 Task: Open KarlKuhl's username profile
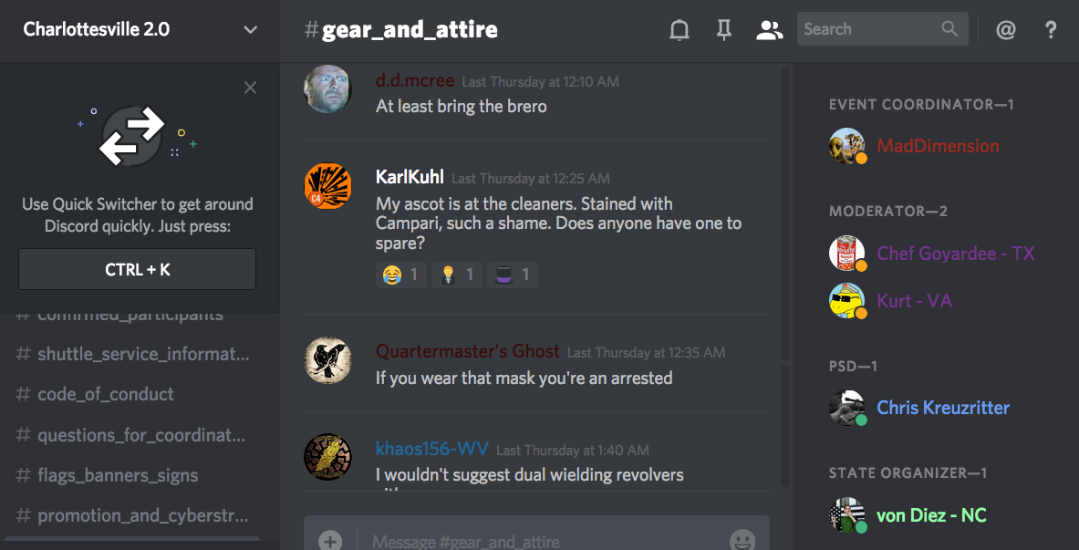[x=410, y=177]
